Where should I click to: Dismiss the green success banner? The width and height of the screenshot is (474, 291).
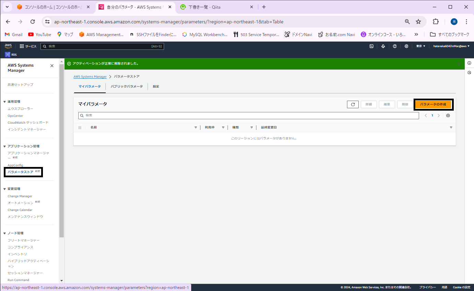click(x=459, y=64)
